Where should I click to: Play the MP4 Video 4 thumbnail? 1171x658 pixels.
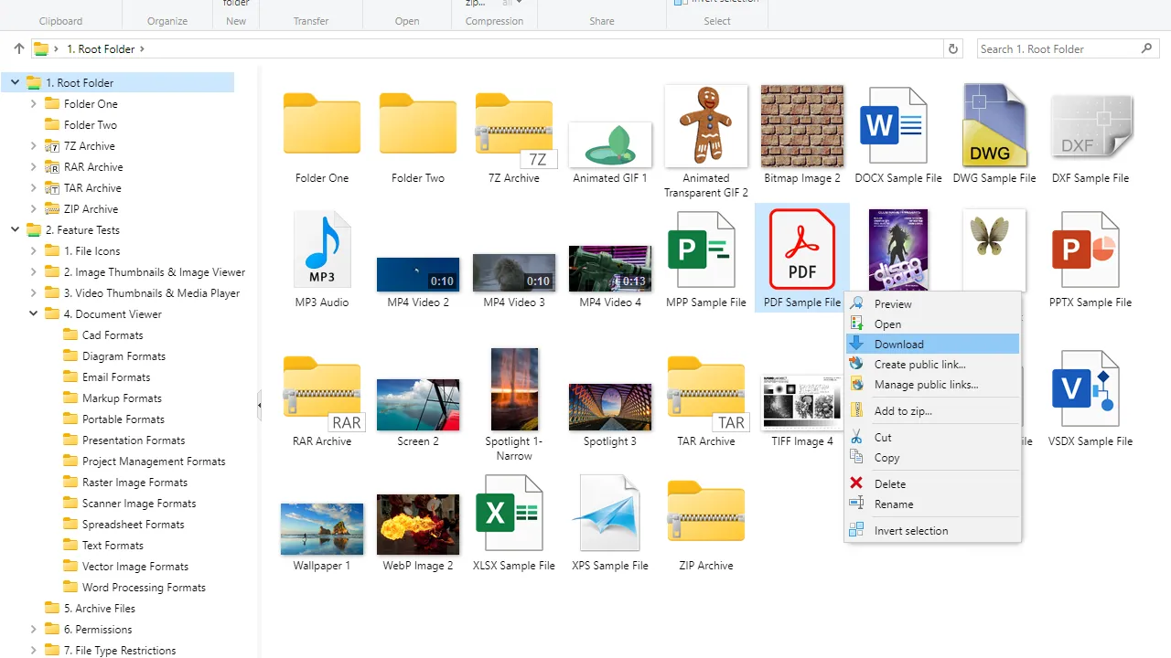610,269
